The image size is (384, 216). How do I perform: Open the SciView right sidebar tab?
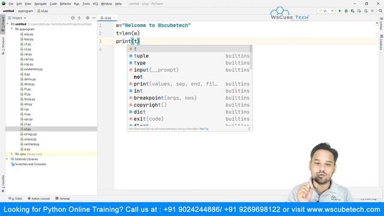click(382, 24)
